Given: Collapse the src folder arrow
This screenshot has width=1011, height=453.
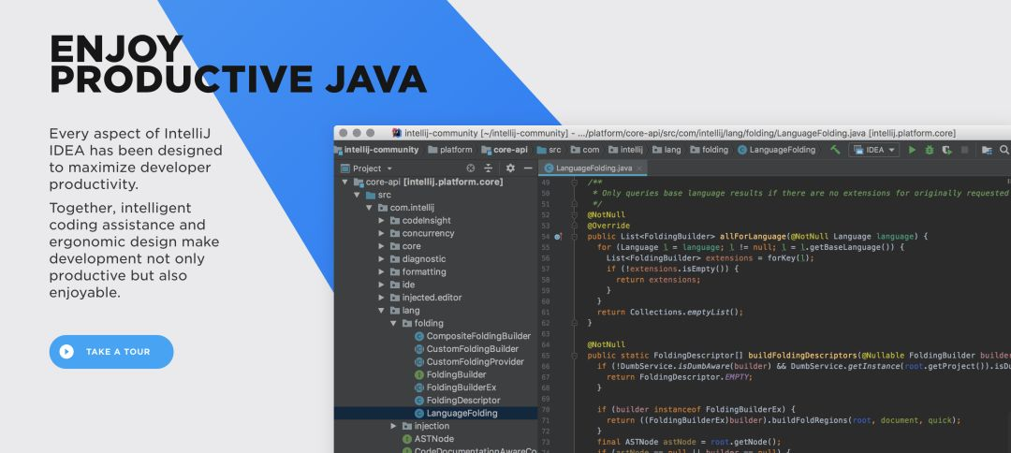Looking at the screenshot, I should pos(358,196).
